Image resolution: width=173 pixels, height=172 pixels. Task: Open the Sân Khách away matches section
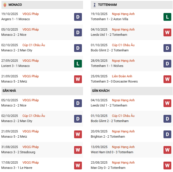101,91
